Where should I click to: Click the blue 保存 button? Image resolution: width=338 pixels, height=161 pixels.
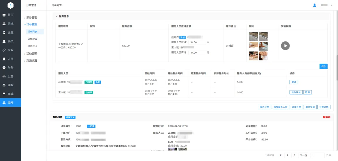tap(323, 66)
